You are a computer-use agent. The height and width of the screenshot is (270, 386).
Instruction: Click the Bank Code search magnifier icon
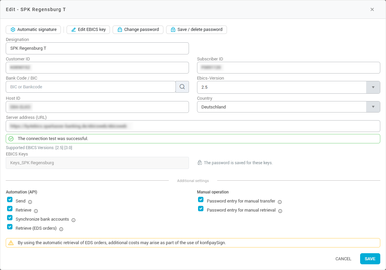tap(182, 87)
